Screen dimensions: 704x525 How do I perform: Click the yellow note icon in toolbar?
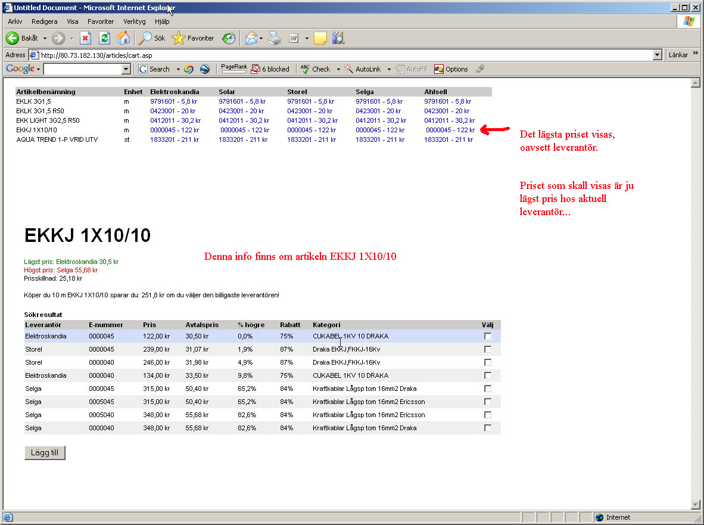coord(320,38)
